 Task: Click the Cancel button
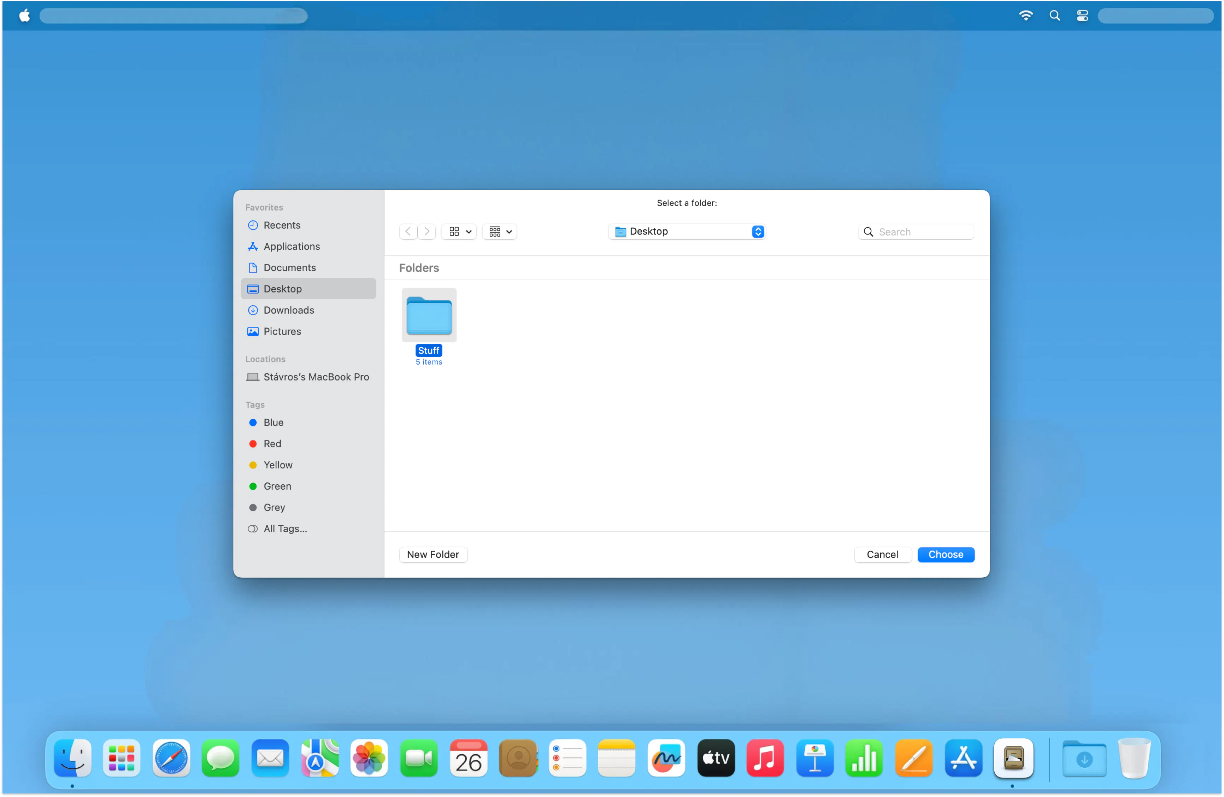click(883, 555)
